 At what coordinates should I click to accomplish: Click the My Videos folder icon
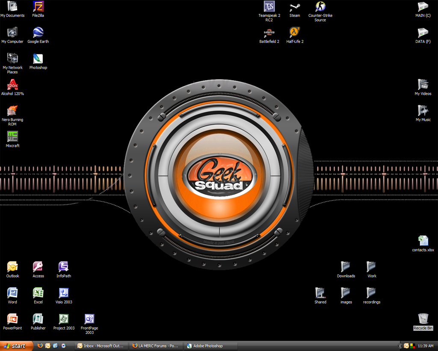(423, 87)
